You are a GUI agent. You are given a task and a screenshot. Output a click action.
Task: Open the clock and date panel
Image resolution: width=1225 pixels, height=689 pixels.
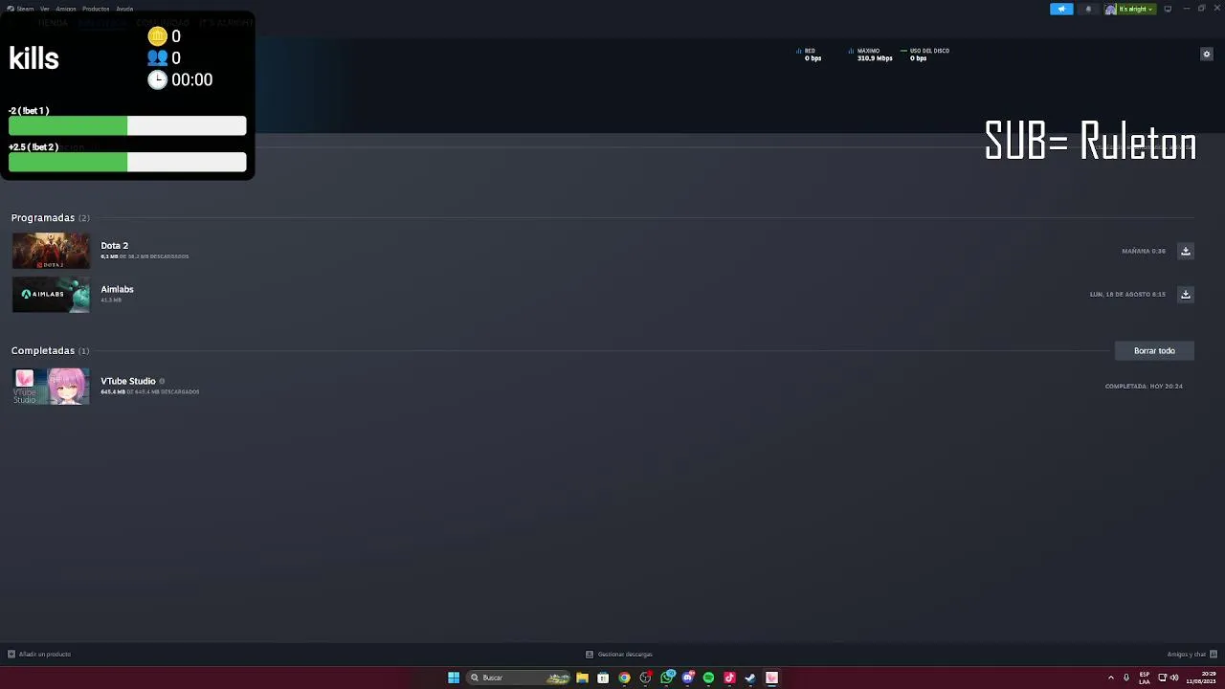(1201, 678)
